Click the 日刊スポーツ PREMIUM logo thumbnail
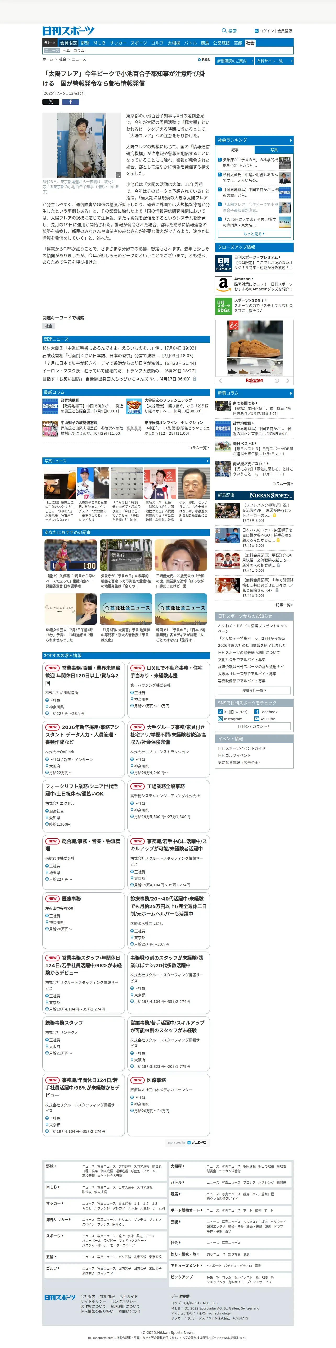The height and width of the screenshot is (1348, 336). (223, 263)
